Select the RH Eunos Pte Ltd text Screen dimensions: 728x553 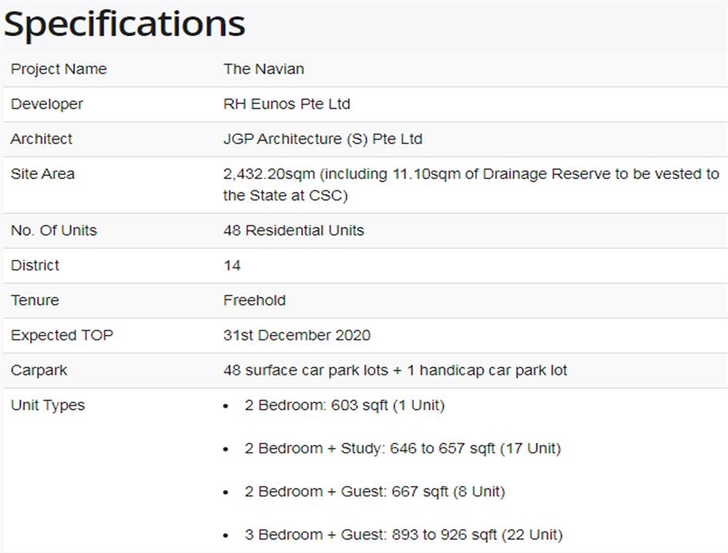[286, 103]
